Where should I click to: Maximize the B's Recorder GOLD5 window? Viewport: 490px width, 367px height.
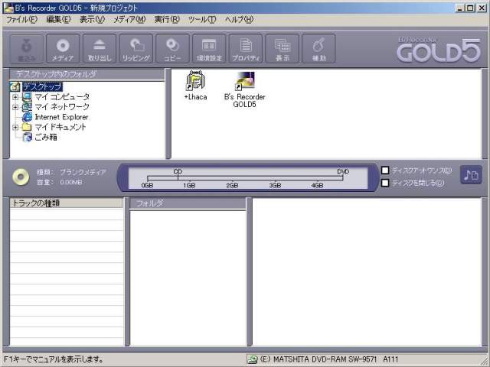click(469, 8)
